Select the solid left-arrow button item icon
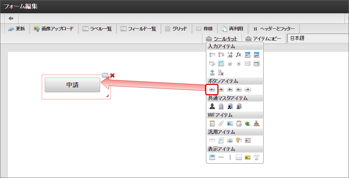This screenshot has height=178, width=349. click(x=230, y=89)
